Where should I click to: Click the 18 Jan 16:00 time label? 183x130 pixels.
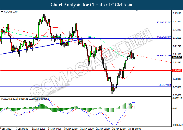coord(71,129)
